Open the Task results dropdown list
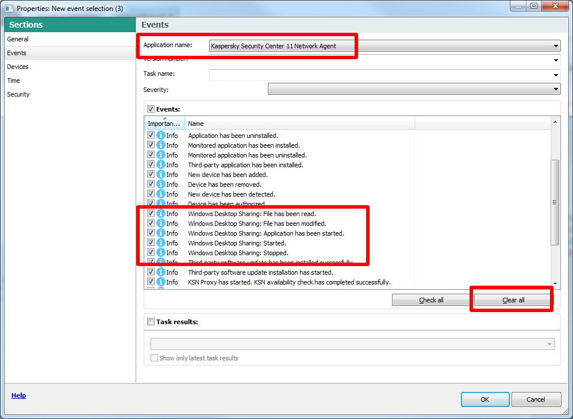Viewport: 573px width, 419px height. click(x=352, y=344)
